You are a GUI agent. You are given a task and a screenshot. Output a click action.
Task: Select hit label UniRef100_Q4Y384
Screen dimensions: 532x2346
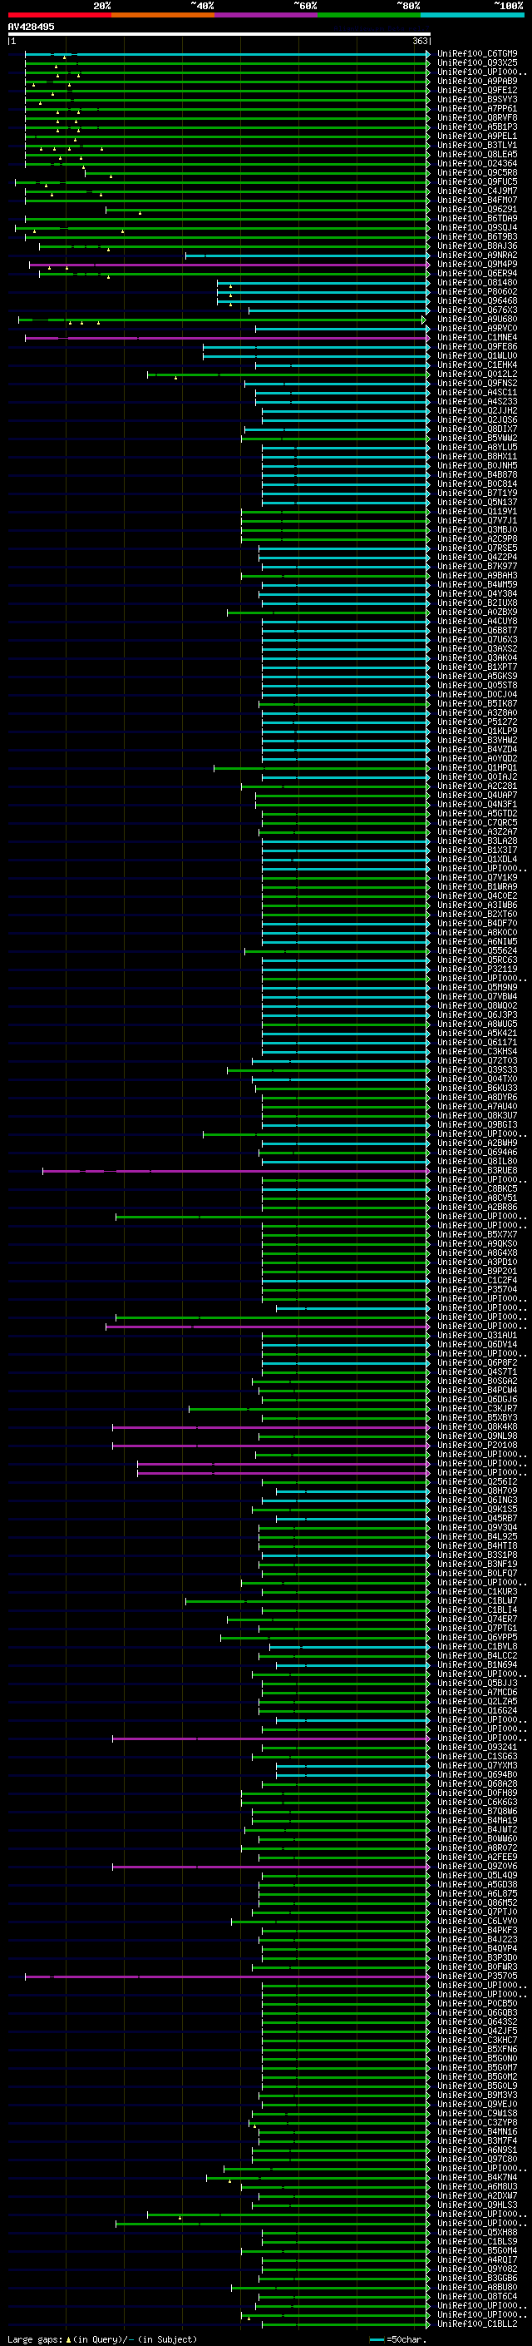(x=476, y=594)
